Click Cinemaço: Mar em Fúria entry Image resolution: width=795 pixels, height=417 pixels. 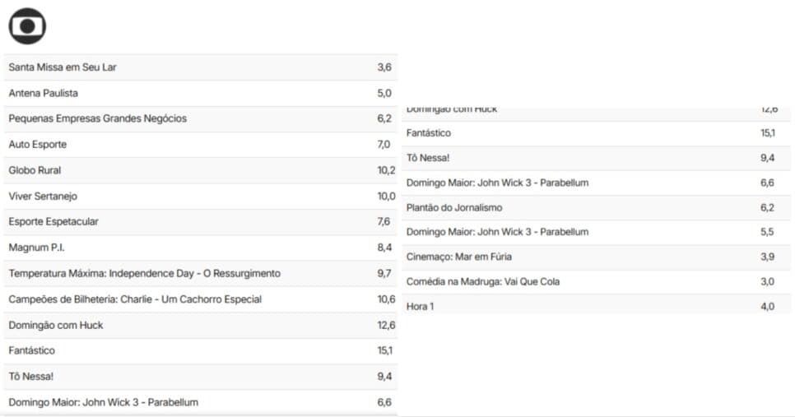[x=596, y=257]
